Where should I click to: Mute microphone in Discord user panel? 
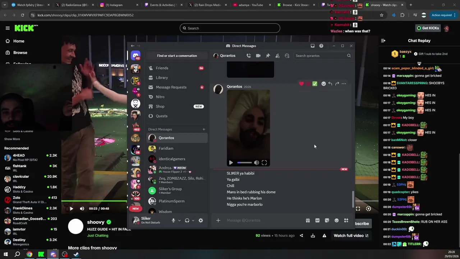click(173, 221)
